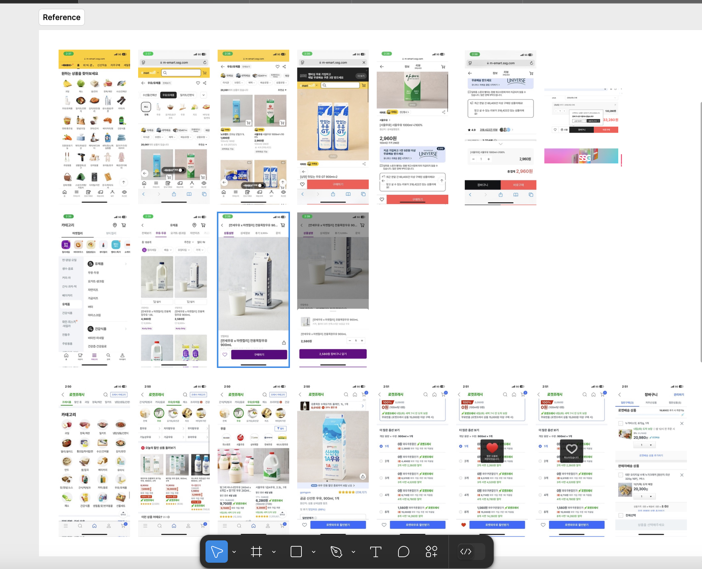Switch to 찜한상품(5) tab in cart
Viewport: 702px width, 569px height.
click(x=675, y=402)
